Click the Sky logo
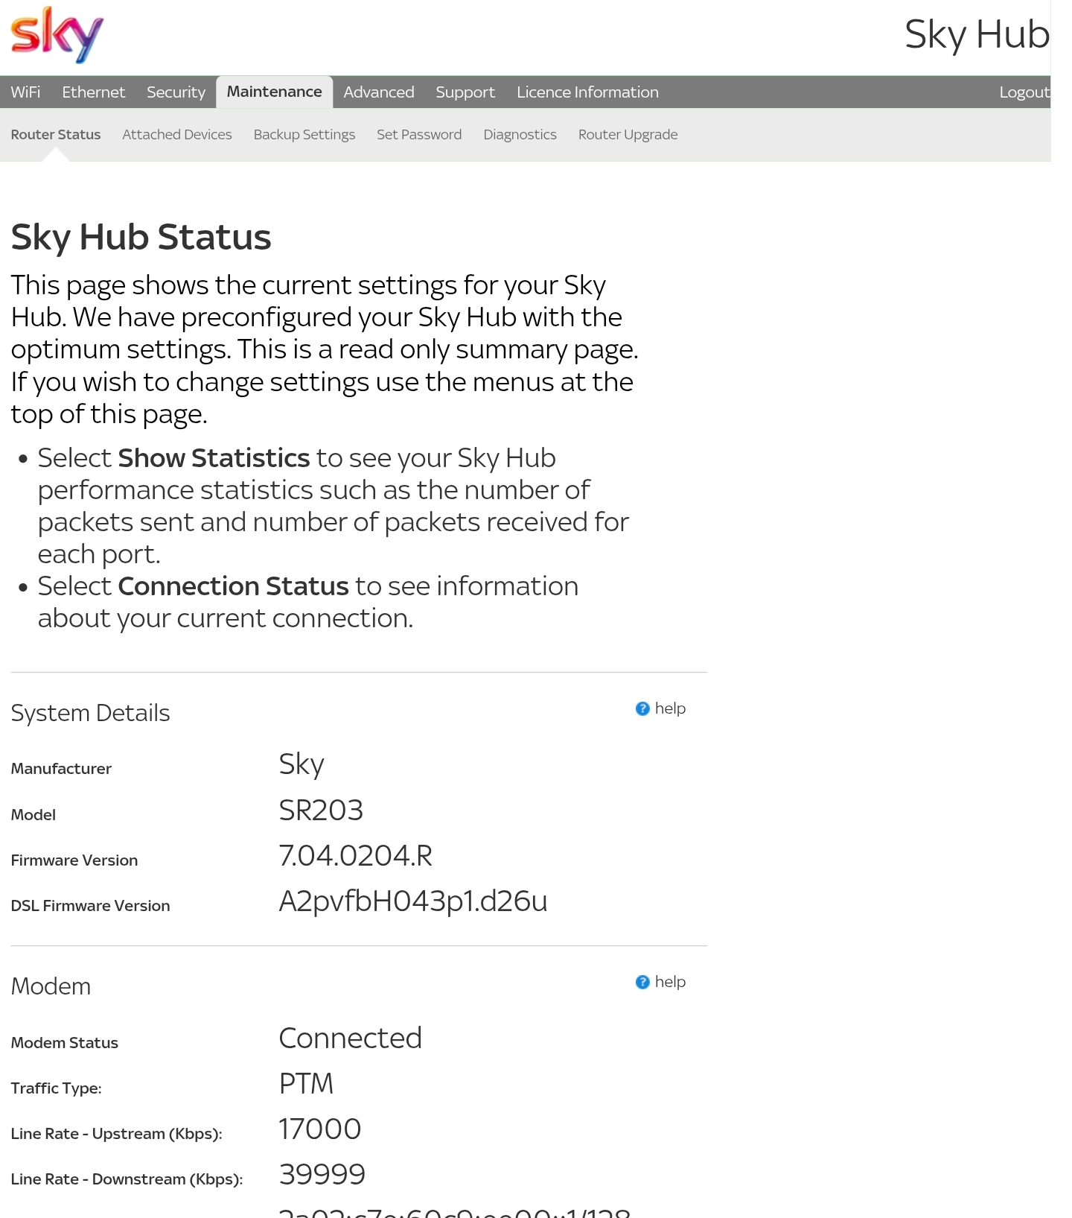This screenshot has height=1218, width=1072. pos(57,34)
